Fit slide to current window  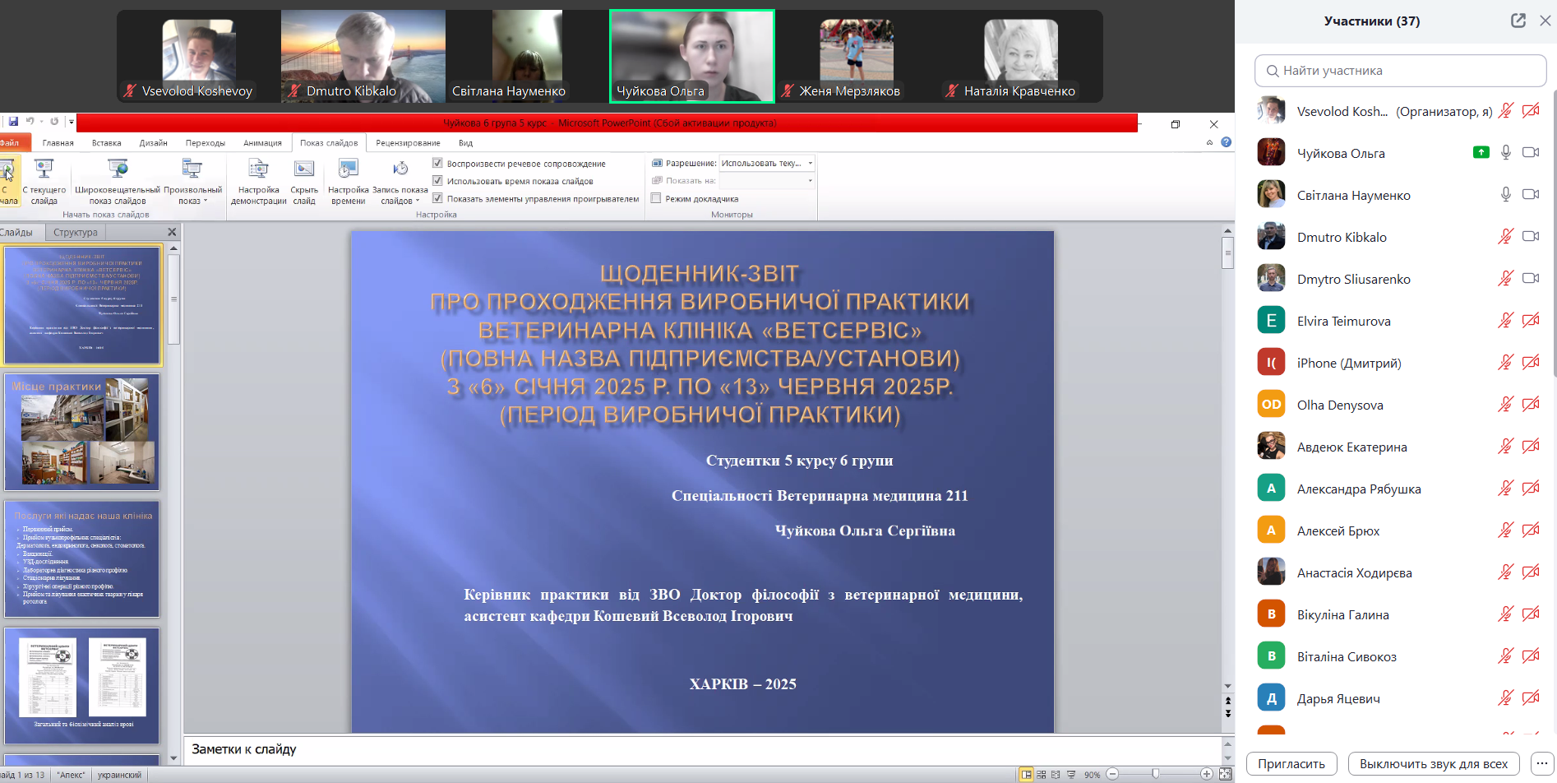click(x=1225, y=774)
